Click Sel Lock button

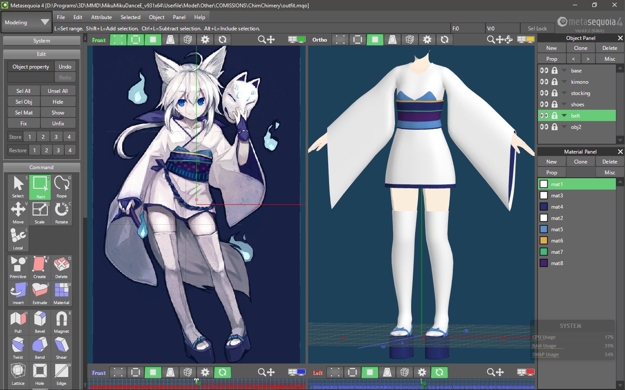(537, 28)
